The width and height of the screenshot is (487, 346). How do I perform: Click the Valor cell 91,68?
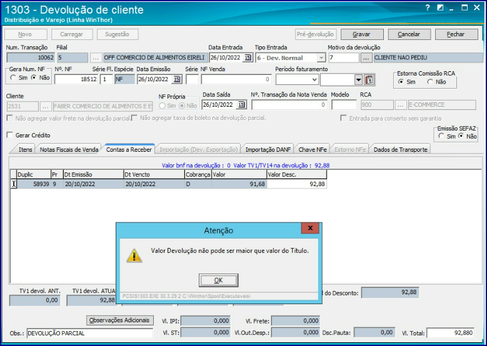239,184
